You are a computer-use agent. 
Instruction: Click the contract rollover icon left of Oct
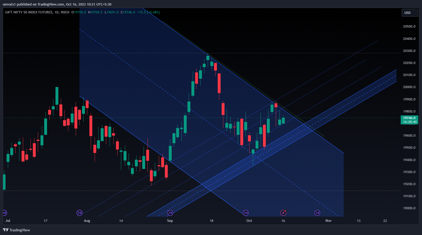click(246, 213)
